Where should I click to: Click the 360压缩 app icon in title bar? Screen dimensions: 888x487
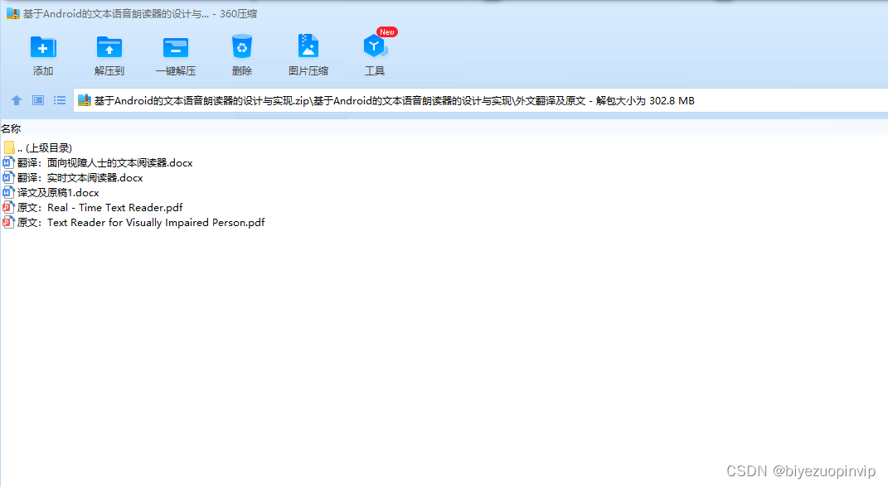[13, 13]
